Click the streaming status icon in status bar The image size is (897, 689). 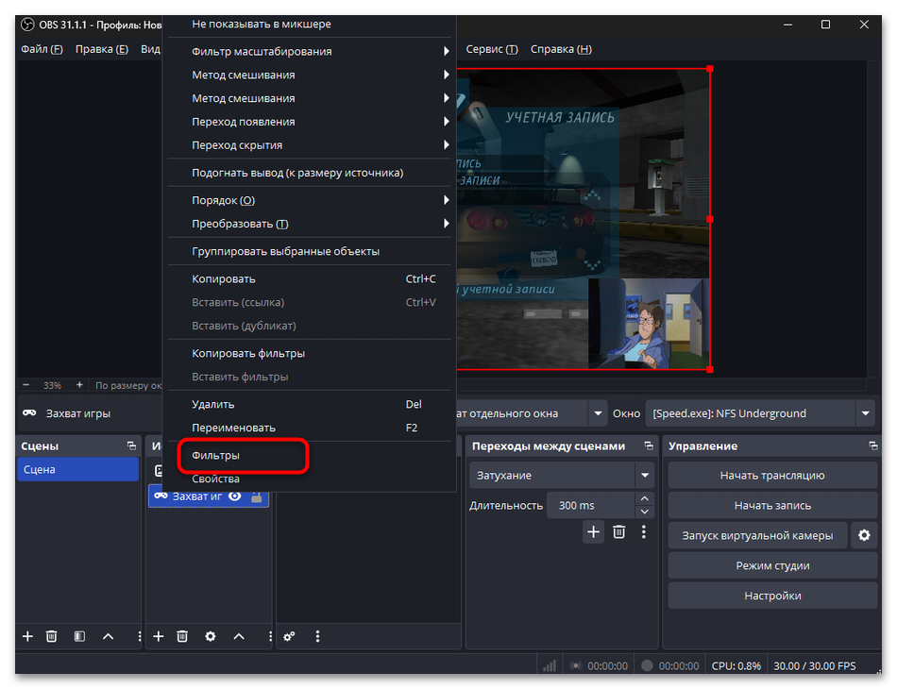click(576, 665)
